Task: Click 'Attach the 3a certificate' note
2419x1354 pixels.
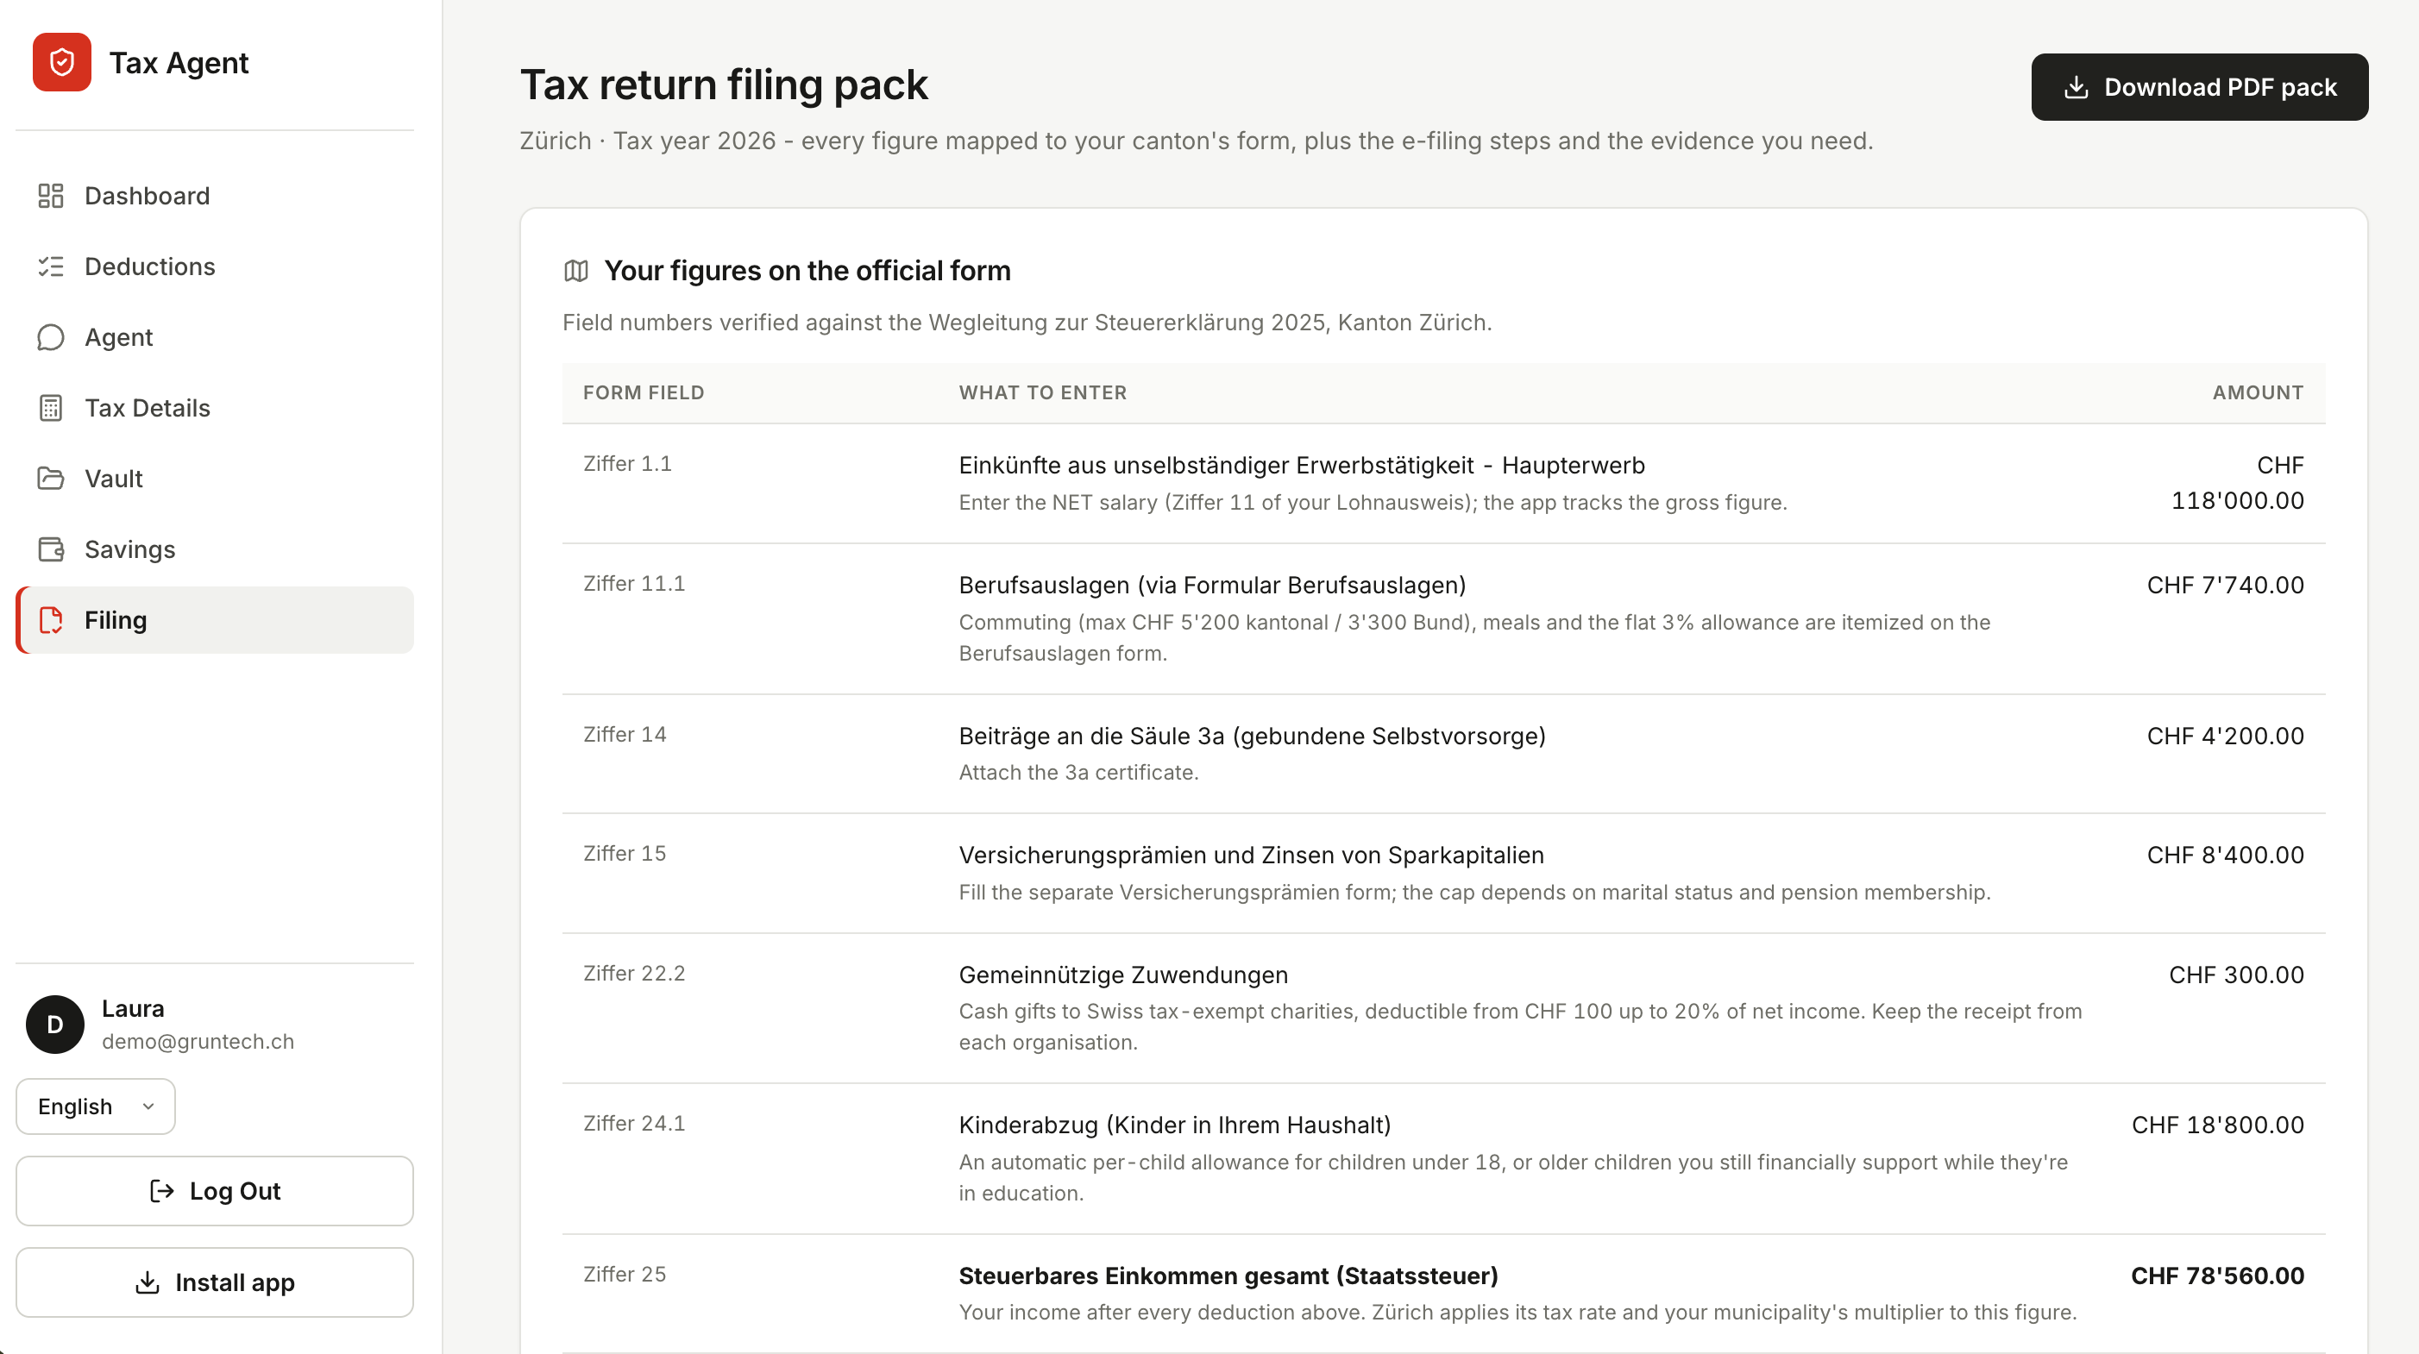Action: (x=1078, y=773)
